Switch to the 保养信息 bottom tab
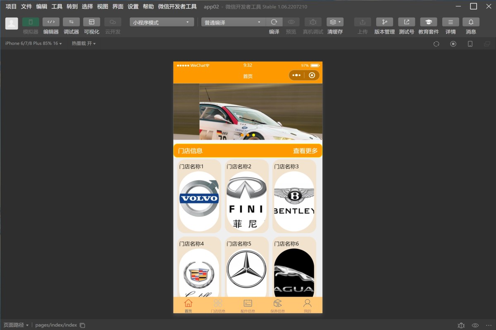Image resolution: width=496 pixels, height=330 pixels. coord(278,305)
